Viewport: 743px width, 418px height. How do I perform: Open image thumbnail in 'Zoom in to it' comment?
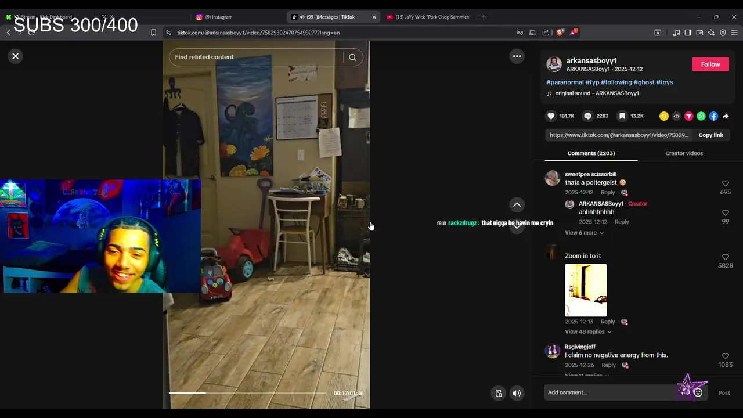(x=586, y=290)
